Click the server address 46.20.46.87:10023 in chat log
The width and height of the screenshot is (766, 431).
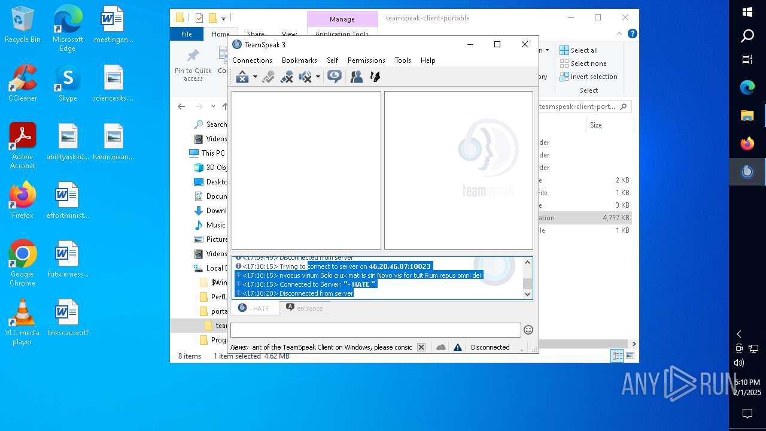tap(400, 266)
